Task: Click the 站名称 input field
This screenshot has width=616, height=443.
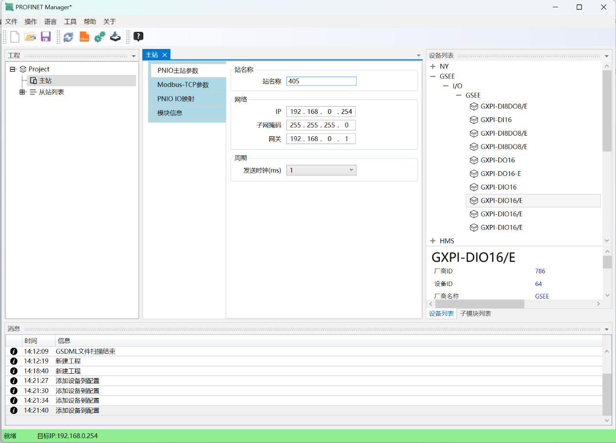Action: tap(321, 81)
